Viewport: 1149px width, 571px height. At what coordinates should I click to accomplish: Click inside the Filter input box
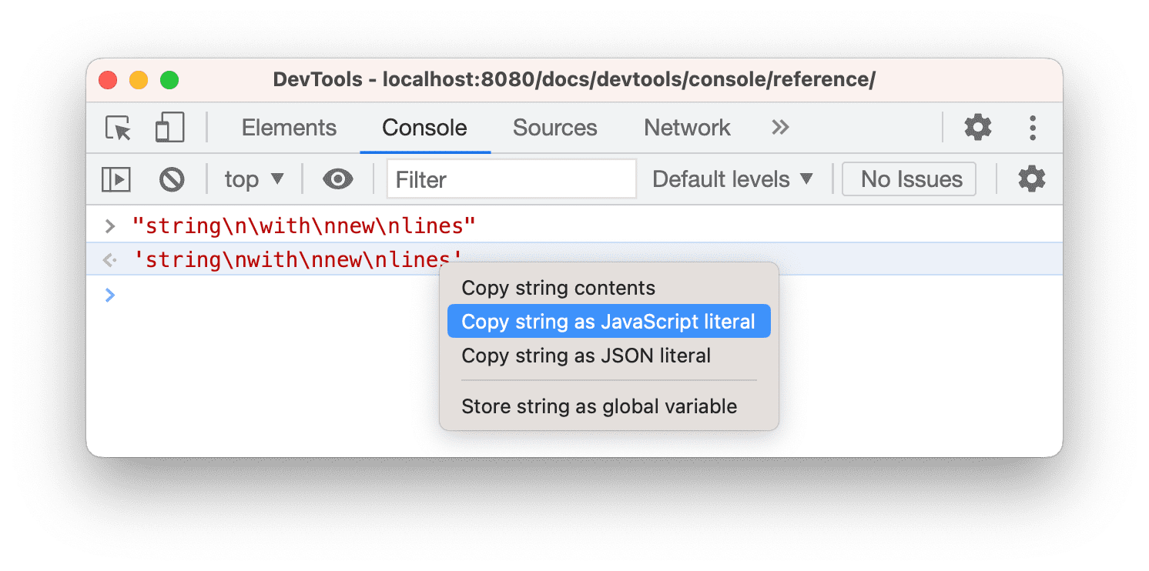511,179
